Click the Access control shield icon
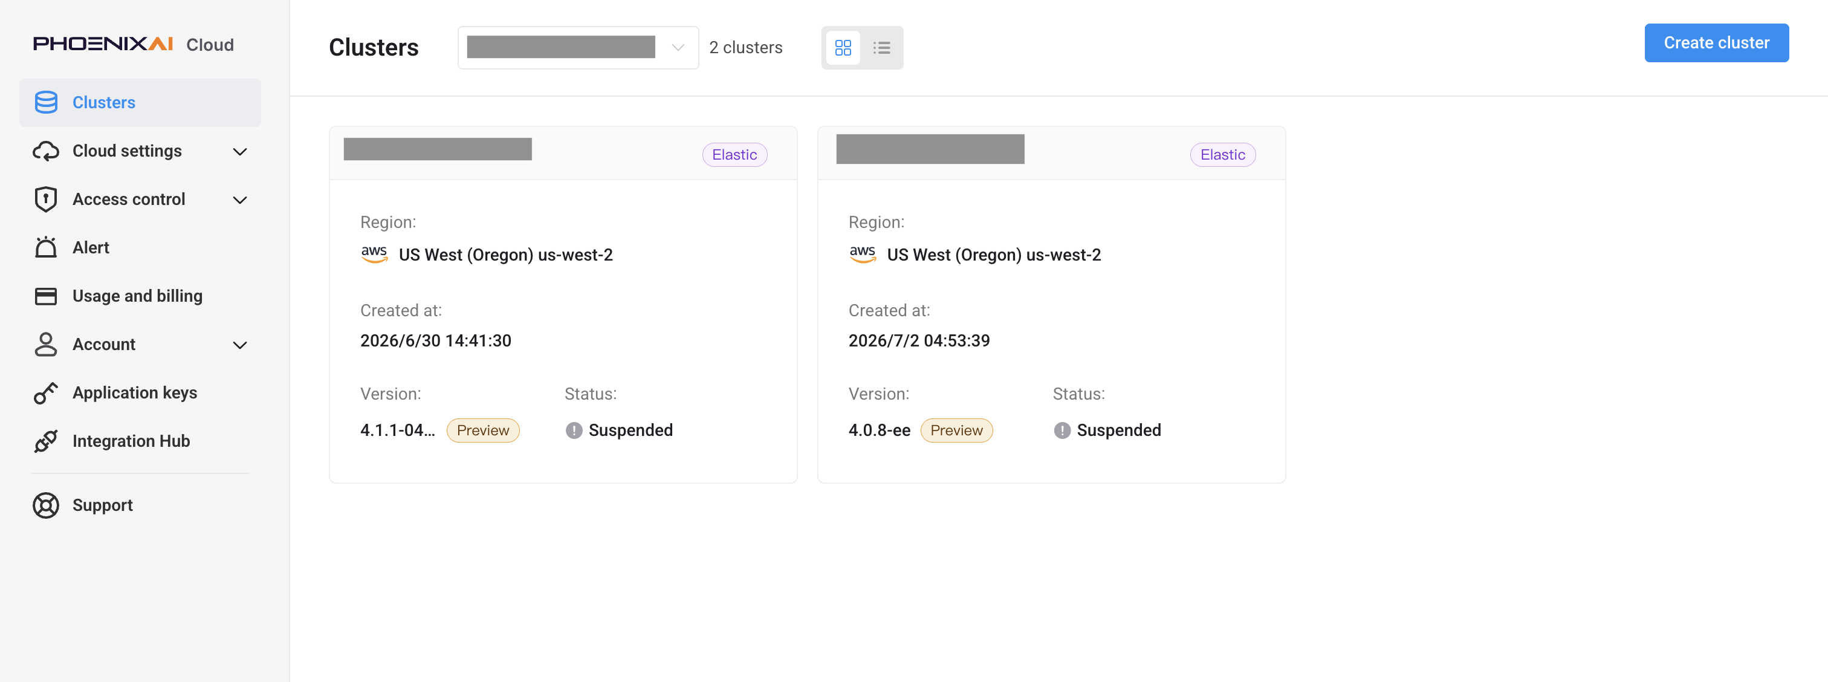Screen dimensions: 1828x682 (x=46, y=200)
